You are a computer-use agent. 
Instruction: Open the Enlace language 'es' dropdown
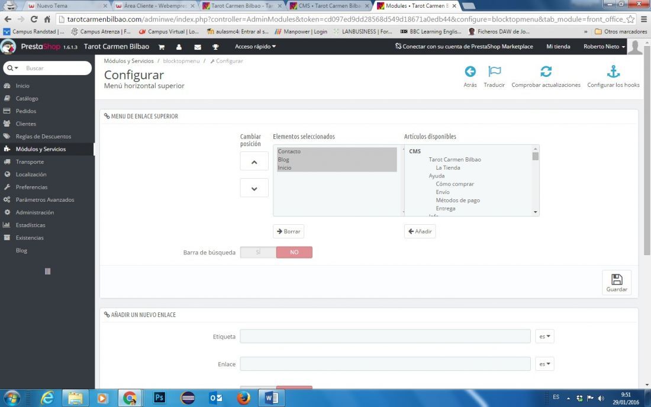coord(544,364)
